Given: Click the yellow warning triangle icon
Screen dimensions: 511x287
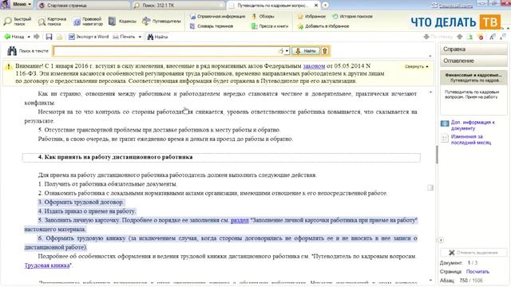Looking at the screenshot, I should tap(8, 67).
